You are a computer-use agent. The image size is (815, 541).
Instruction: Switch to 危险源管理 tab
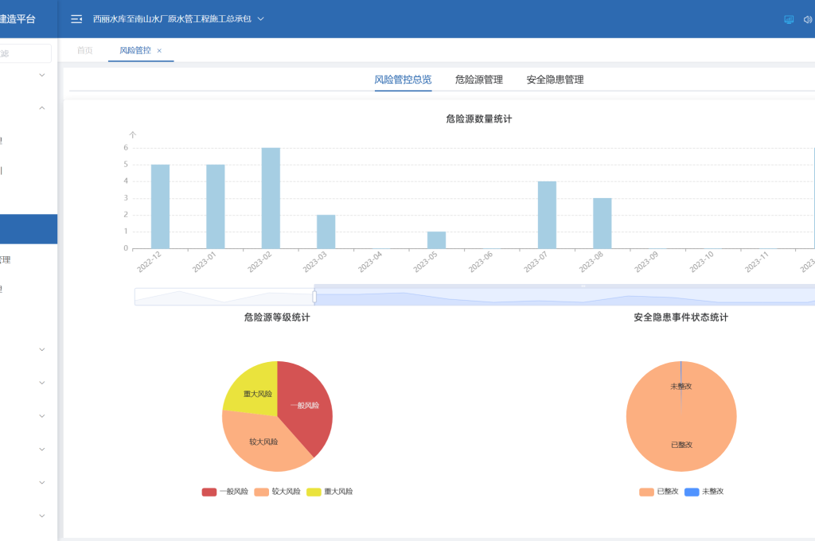pyautogui.click(x=478, y=80)
